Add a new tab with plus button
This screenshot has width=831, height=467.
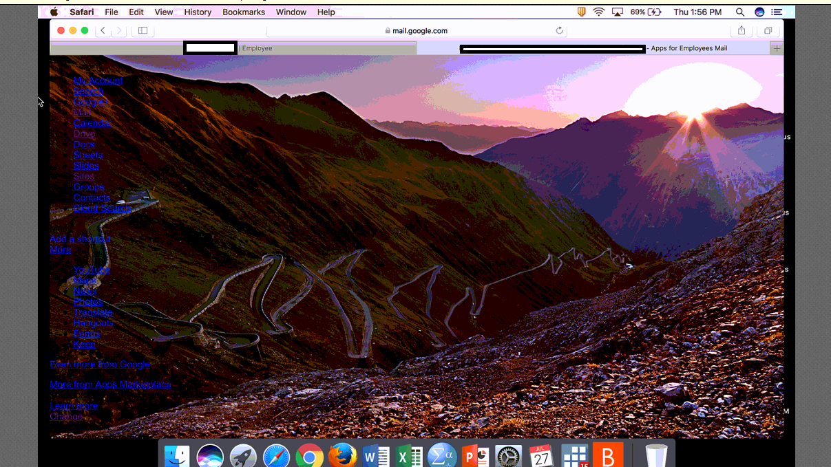(777, 48)
